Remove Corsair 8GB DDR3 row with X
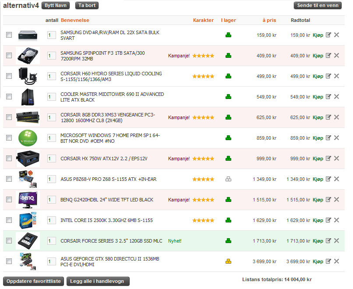Image resolution: width=353 pixels, height=289 pixels. click(x=336, y=117)
